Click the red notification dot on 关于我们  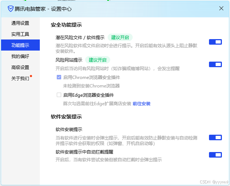pyautogui.click(x=31, y=76)
